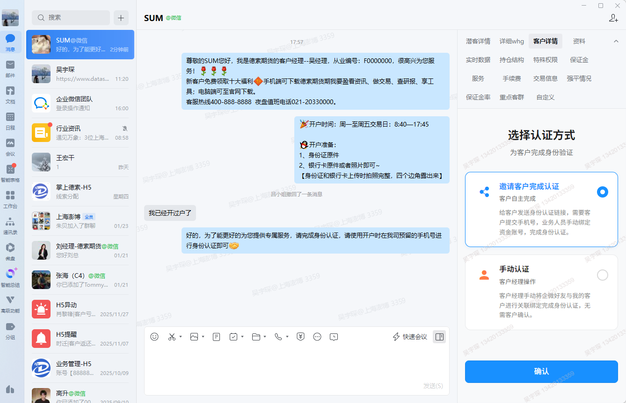626x403 pixels.
Task: Click the 确认 confirm button
Action: tap(541, 372)
